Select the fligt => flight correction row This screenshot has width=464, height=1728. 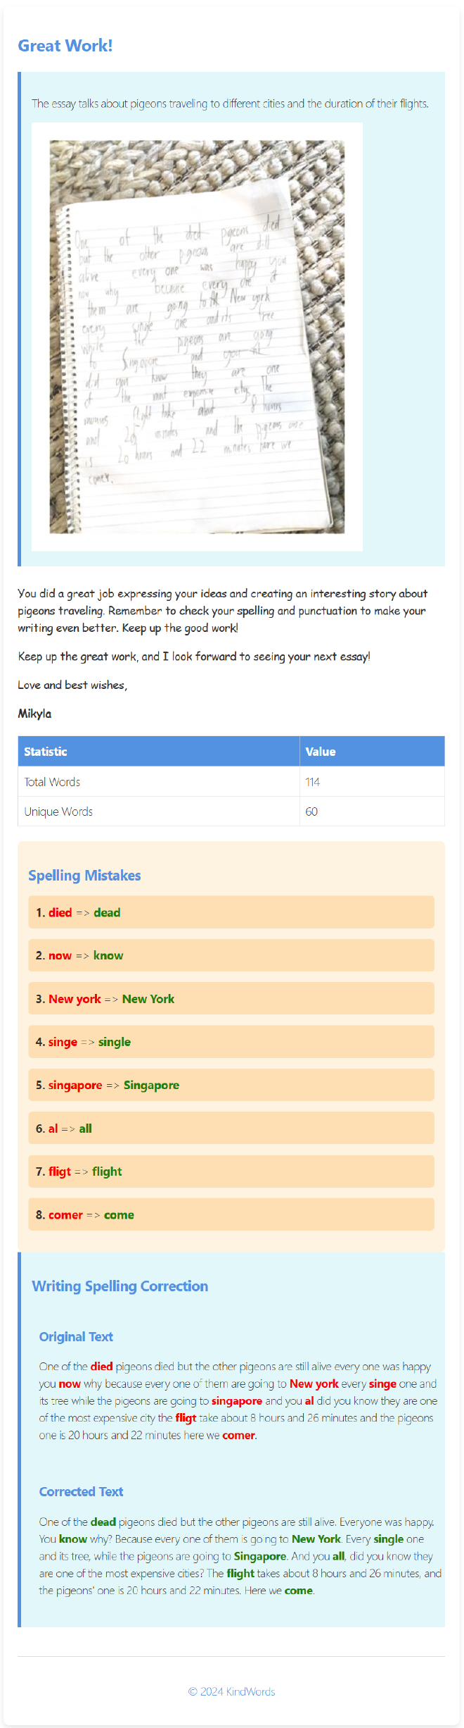tap(231, 1171)
